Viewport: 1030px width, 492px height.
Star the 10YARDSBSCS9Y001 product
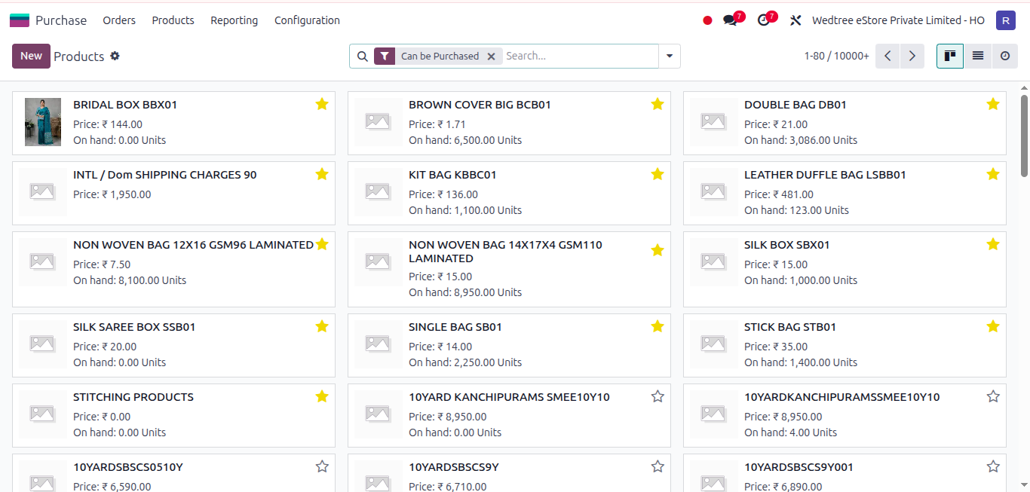[993, 466]
